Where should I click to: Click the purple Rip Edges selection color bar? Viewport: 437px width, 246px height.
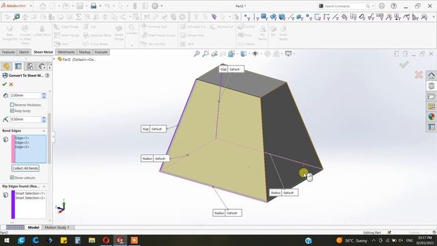[13, 204]
